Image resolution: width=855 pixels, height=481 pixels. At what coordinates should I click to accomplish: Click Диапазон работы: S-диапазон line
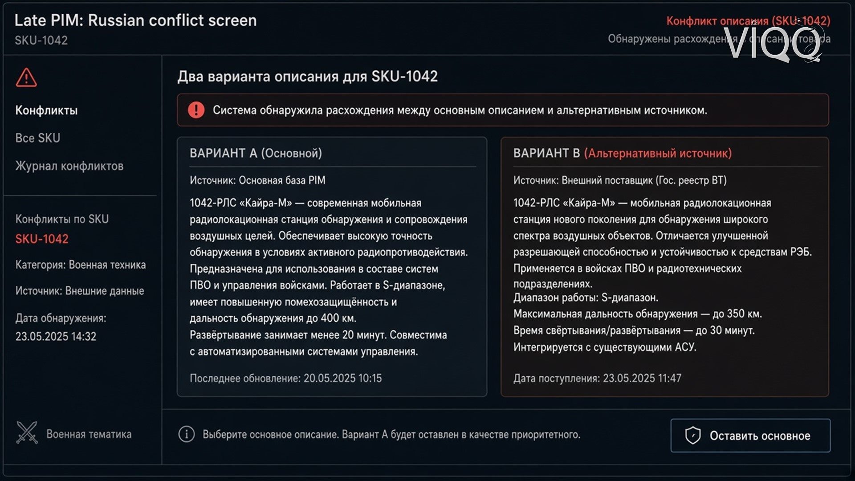[586, 298]
